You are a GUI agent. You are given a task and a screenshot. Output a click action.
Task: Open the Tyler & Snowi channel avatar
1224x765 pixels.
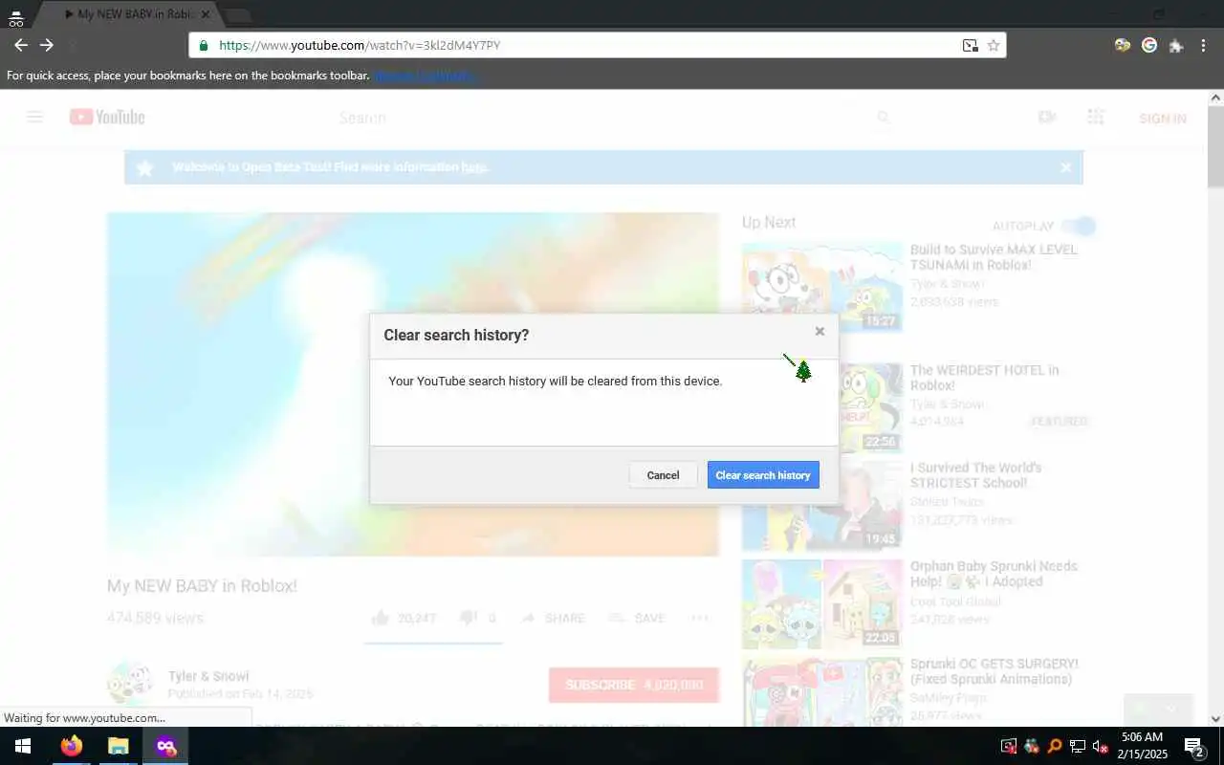point(129,685)
